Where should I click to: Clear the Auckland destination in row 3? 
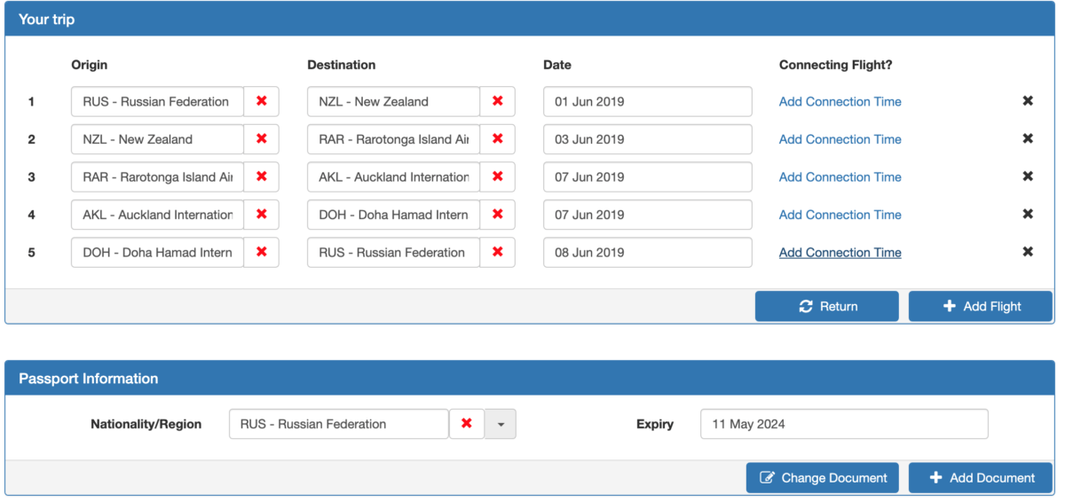[x=497, y=176]
